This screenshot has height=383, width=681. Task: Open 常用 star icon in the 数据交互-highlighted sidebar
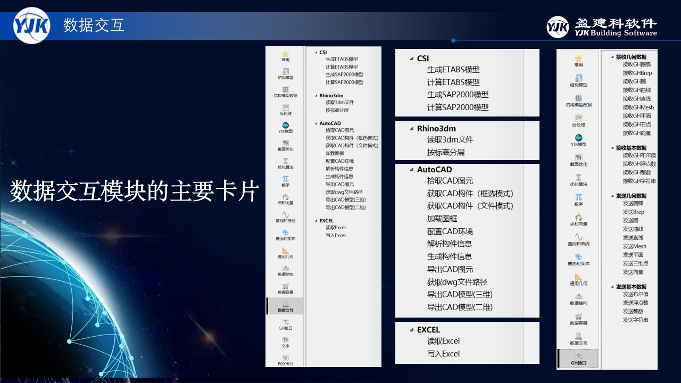[286, 54]
